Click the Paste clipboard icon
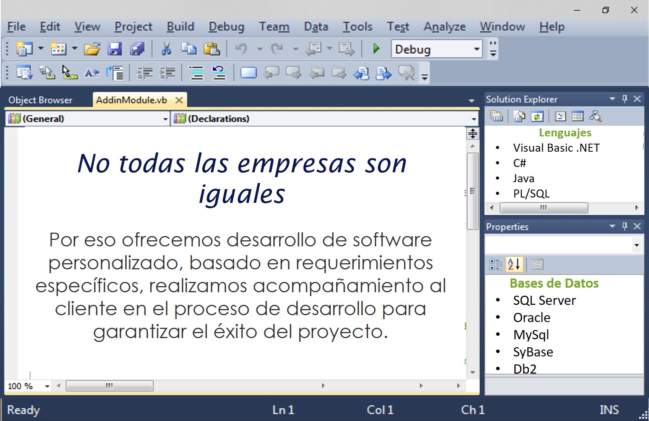 pos(211,49)
